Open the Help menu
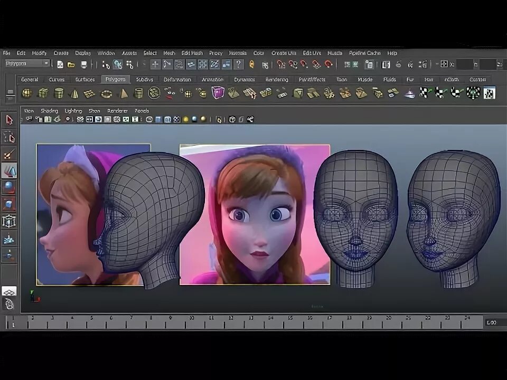This screenshot has width=507, height=380. tap(392, 53)
